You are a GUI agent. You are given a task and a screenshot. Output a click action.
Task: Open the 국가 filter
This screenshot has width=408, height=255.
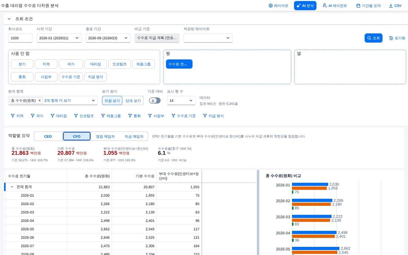[x=37, y=116]
